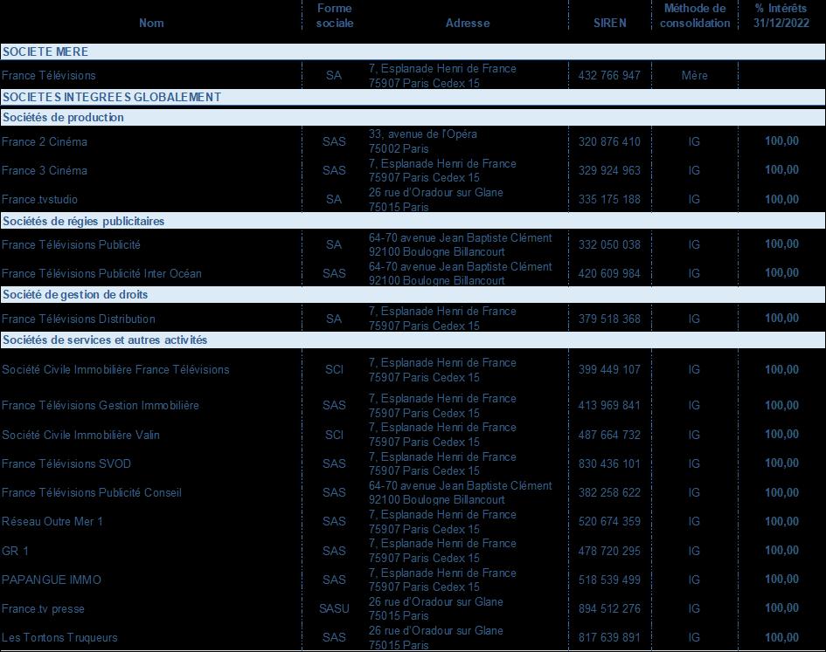The image size is (826, 652).
Task: Select the 'Société de gestion de droits' subsection row
Action: [x=413, y=295]
